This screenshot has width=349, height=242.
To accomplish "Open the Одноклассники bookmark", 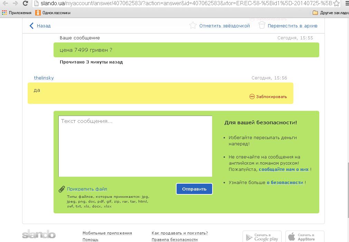I will pyautogui.click(x=53, y=13).
